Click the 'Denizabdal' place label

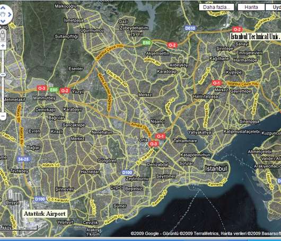[x=157, y=165]
